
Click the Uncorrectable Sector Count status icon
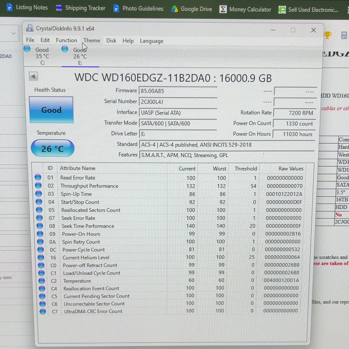[42, 304]
